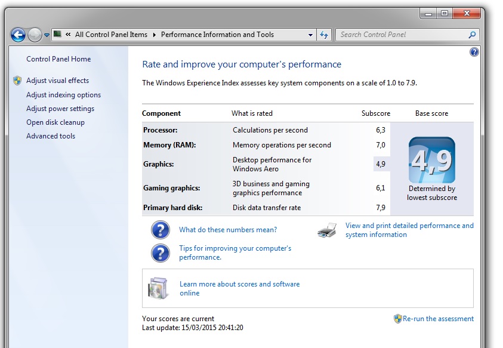Click the search magnifier icon

[473, 34]
